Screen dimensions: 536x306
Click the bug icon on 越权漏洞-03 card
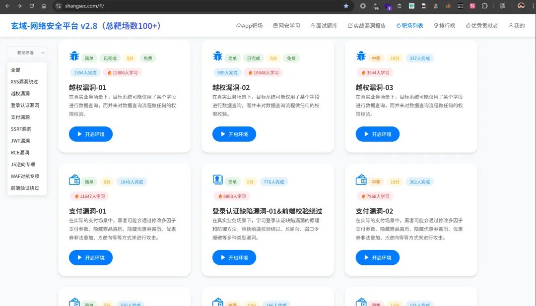tap(361, 56)
